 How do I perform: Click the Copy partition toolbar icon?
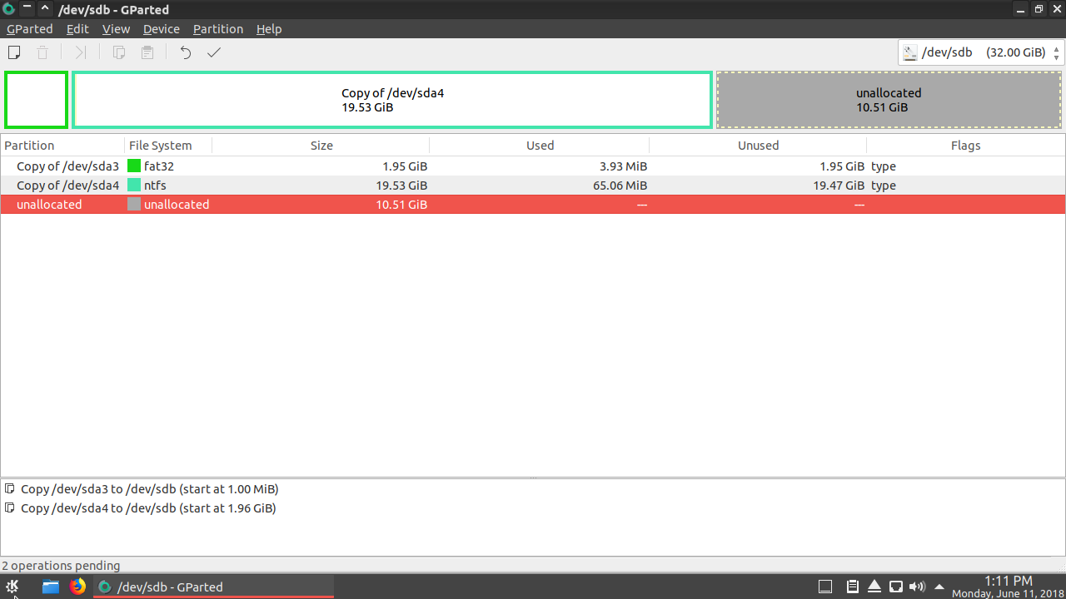tap(119, 52)
